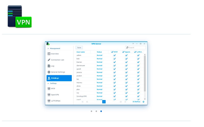This screenshot has width=204, height=127.
Task: Open Log in the sidebar
Action: (59, 66)
